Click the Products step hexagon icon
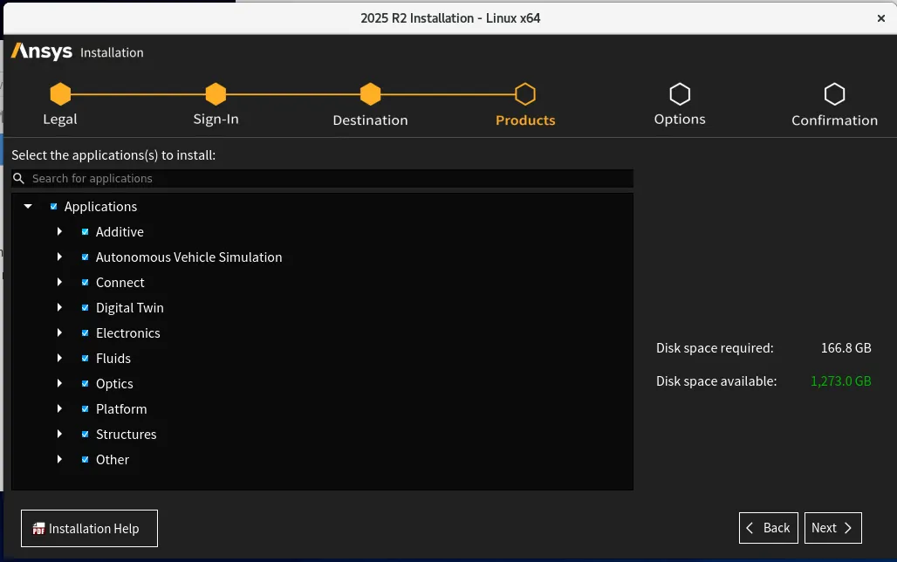Viewport: 897px width, 562px height. pyautogui.click(x=525, y=94)
